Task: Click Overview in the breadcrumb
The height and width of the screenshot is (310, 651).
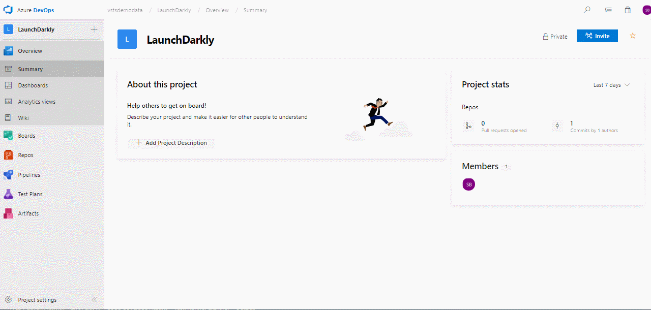Action: [217, 10]
